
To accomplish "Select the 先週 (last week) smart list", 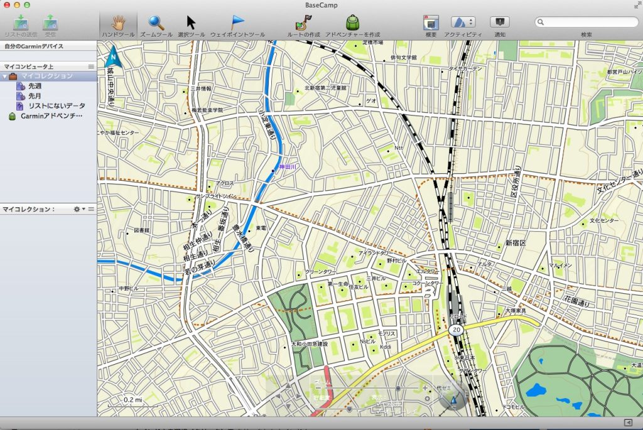I will pos(35,86).
